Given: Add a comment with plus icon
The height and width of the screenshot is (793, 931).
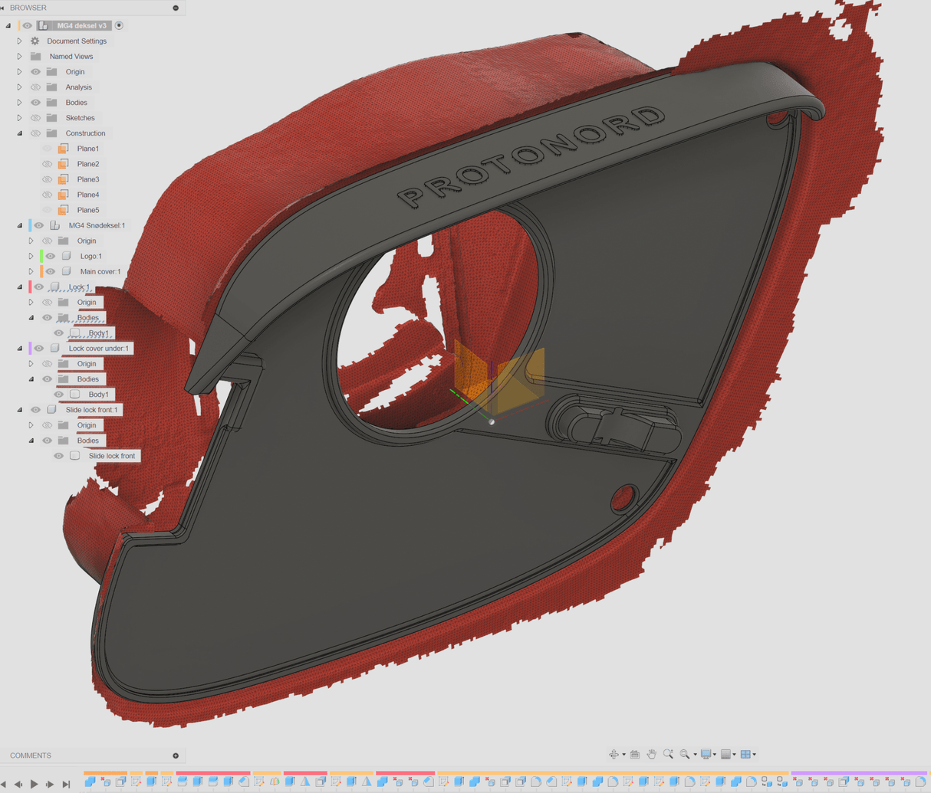Looking at the screenshot, I should tap(176, 755).
